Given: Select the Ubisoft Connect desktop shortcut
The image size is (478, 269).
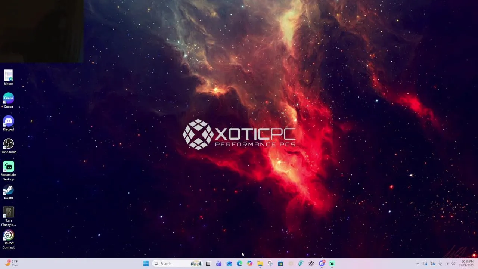Looking at the screenshot, I should pos(8,239).
